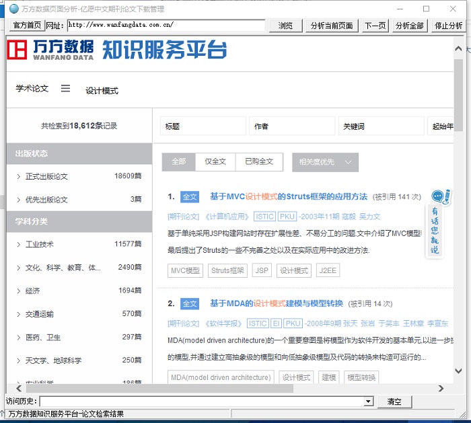Switch to the 已购全文 tab

[x=259, y=162]
